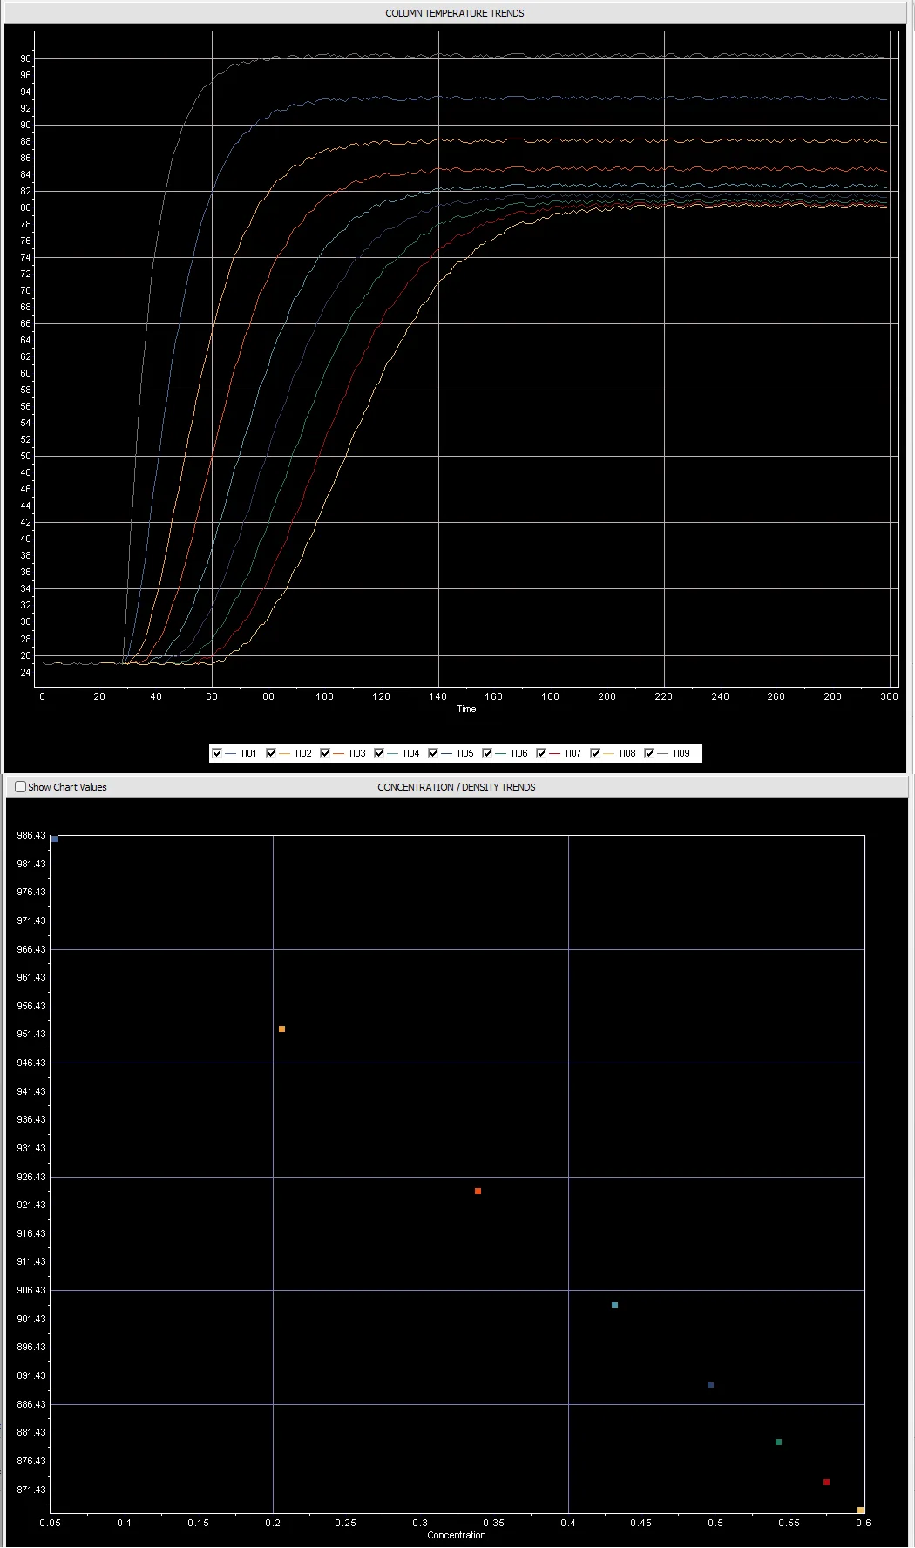Disable the TI04 series checkbox
The width and height of the screenshot is (915, 1548).
tap(379, 753)
